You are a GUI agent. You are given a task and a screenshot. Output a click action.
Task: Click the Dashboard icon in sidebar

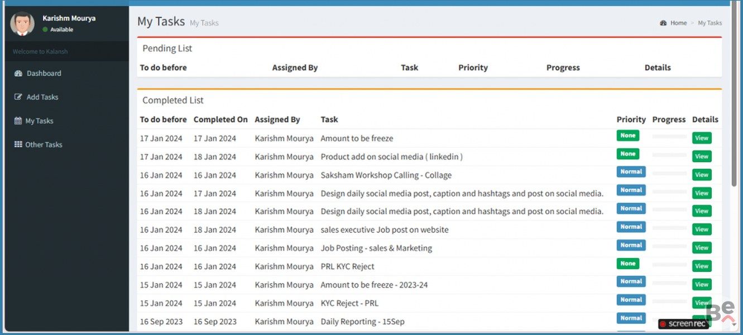point(18,74)
